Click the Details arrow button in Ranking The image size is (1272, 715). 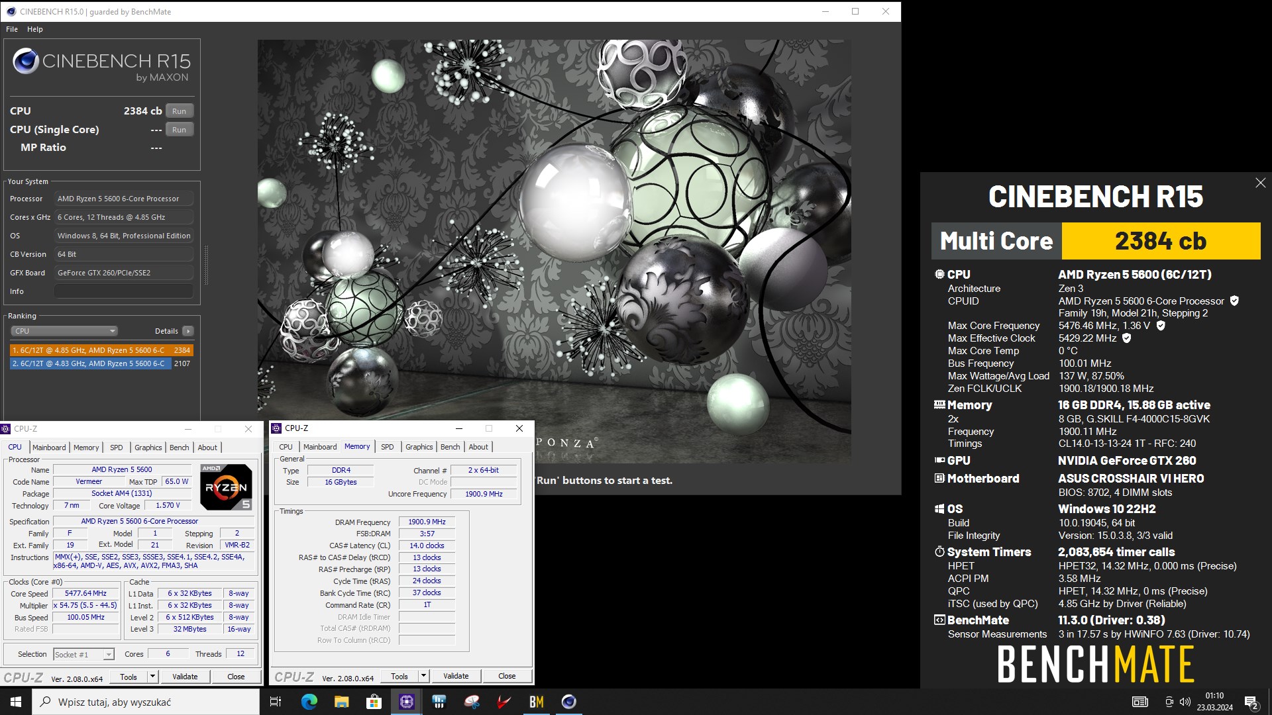point(188,331)
